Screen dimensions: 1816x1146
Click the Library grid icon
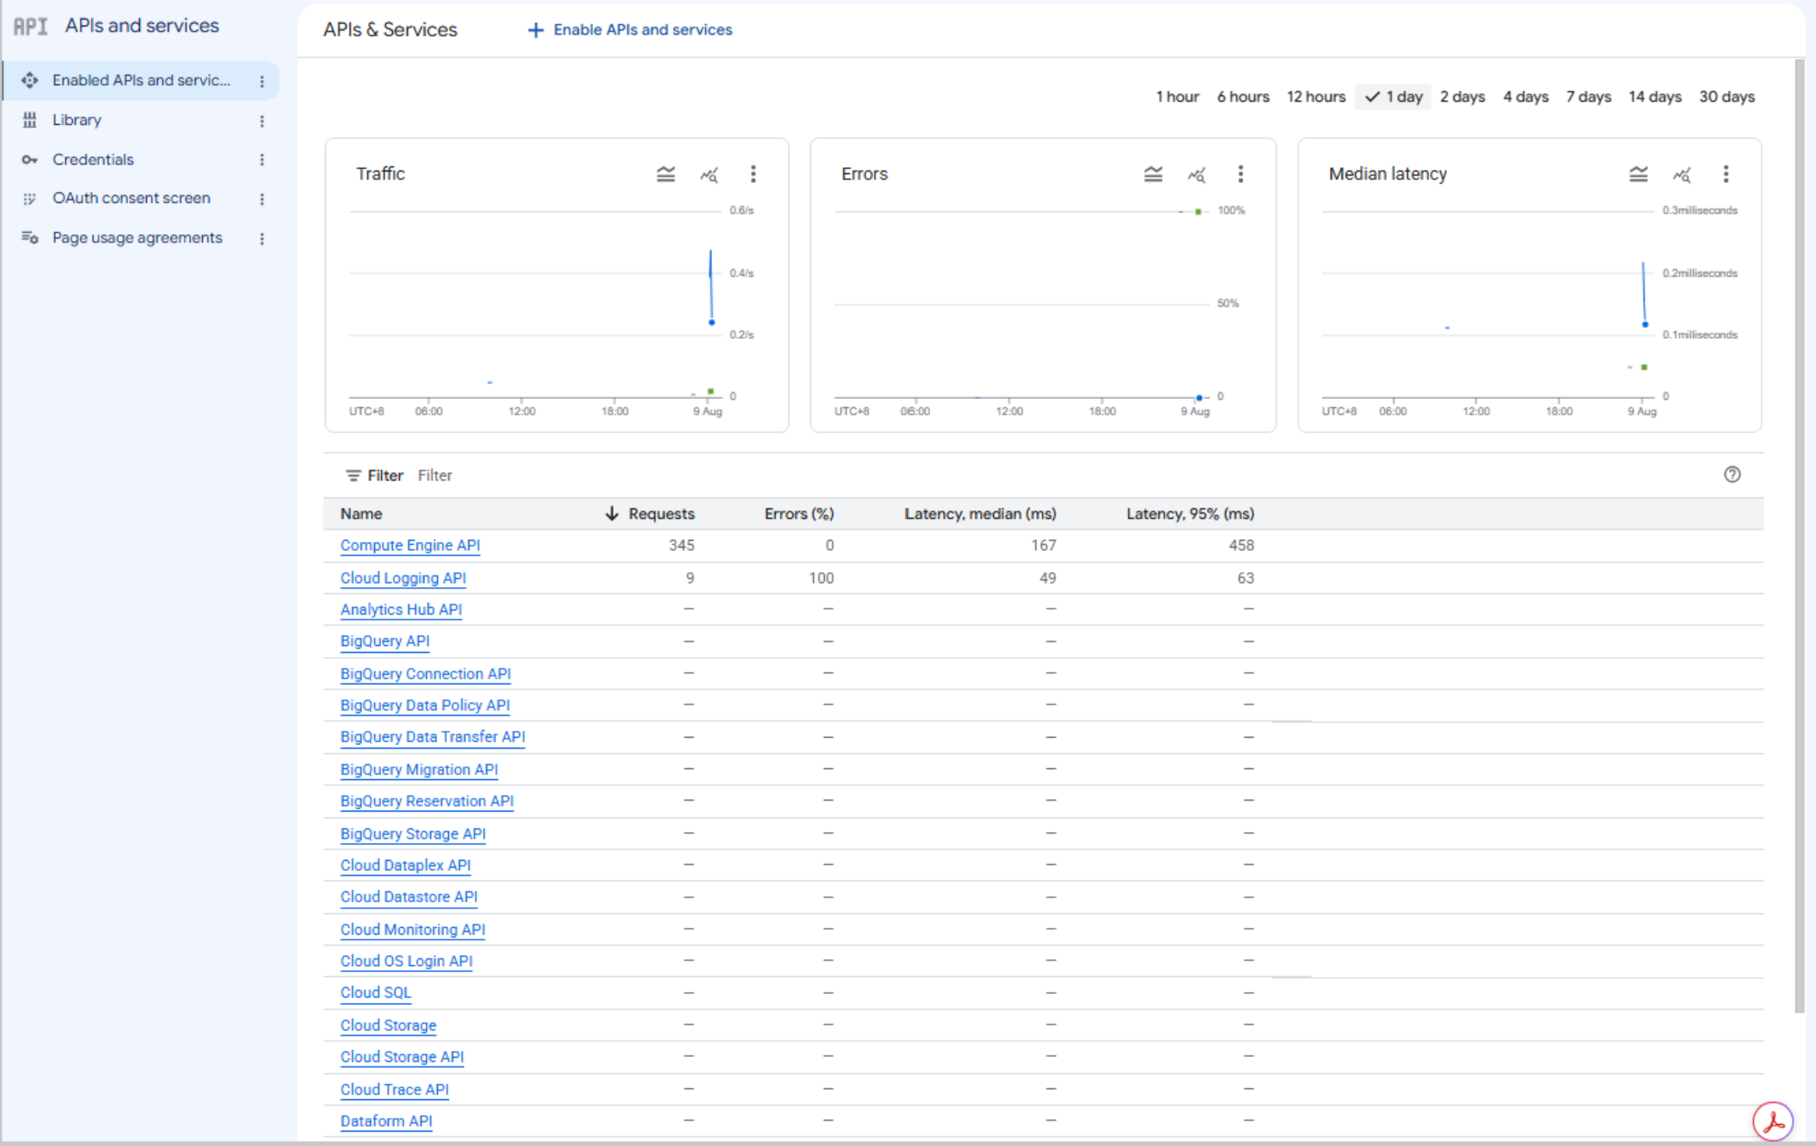point(30,120)
